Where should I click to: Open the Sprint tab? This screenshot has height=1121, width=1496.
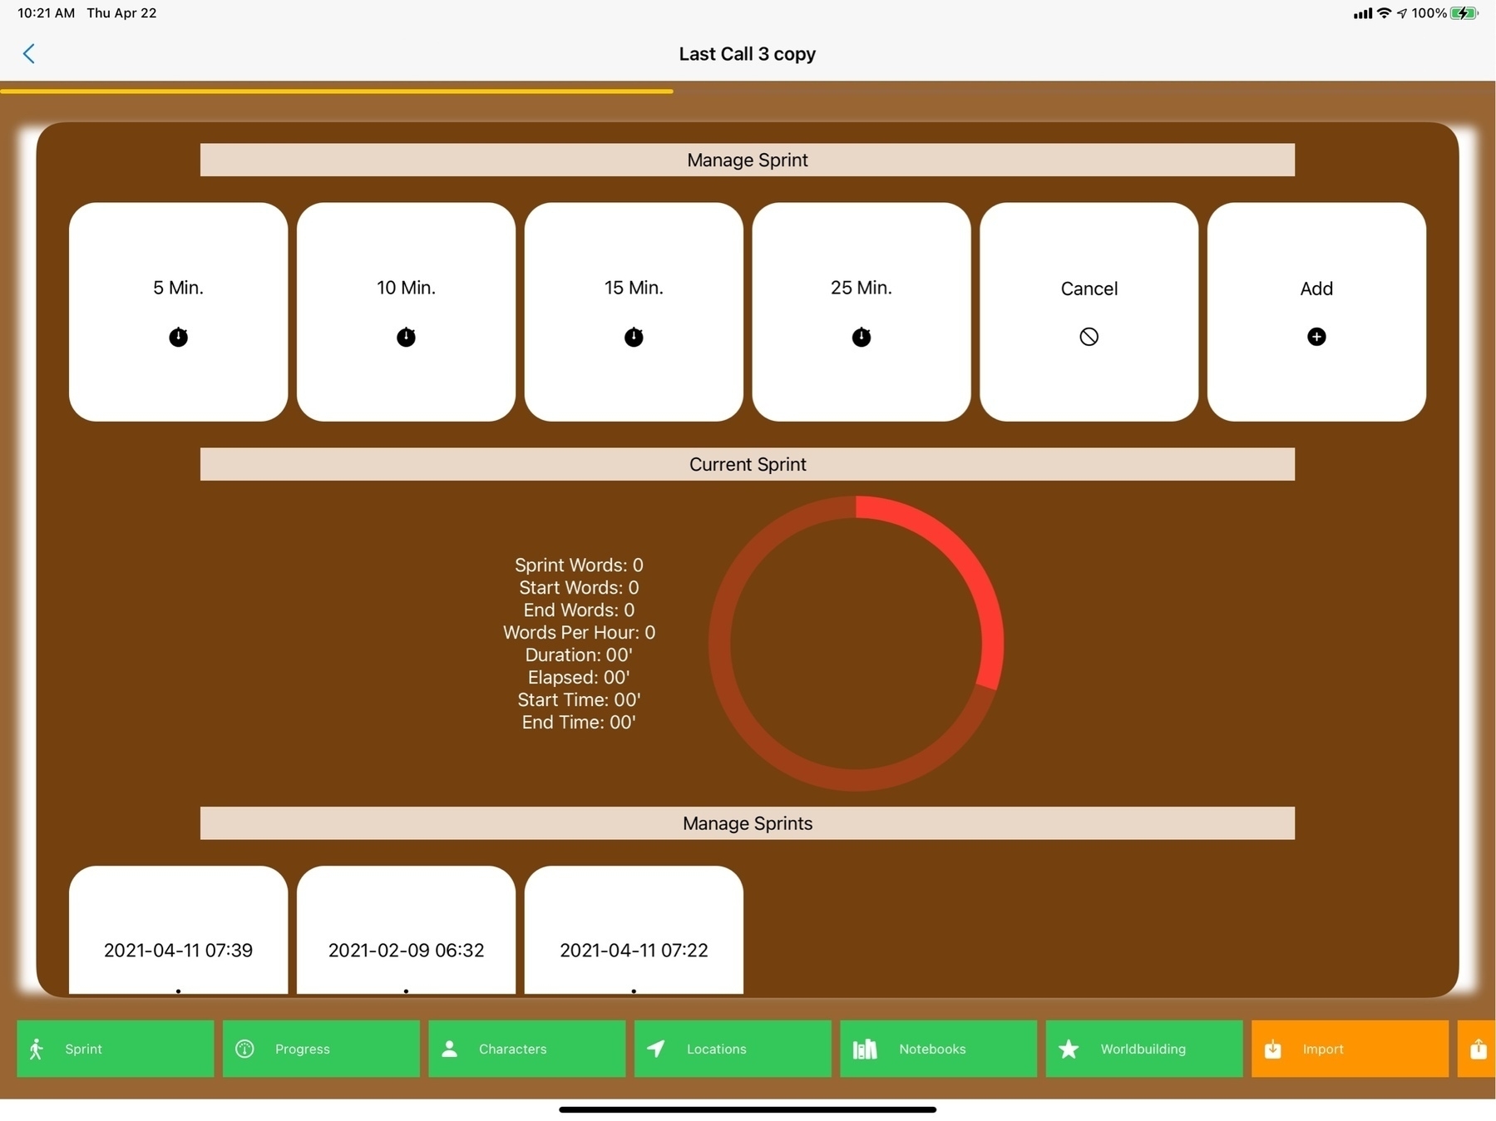tap(115, 1049)
